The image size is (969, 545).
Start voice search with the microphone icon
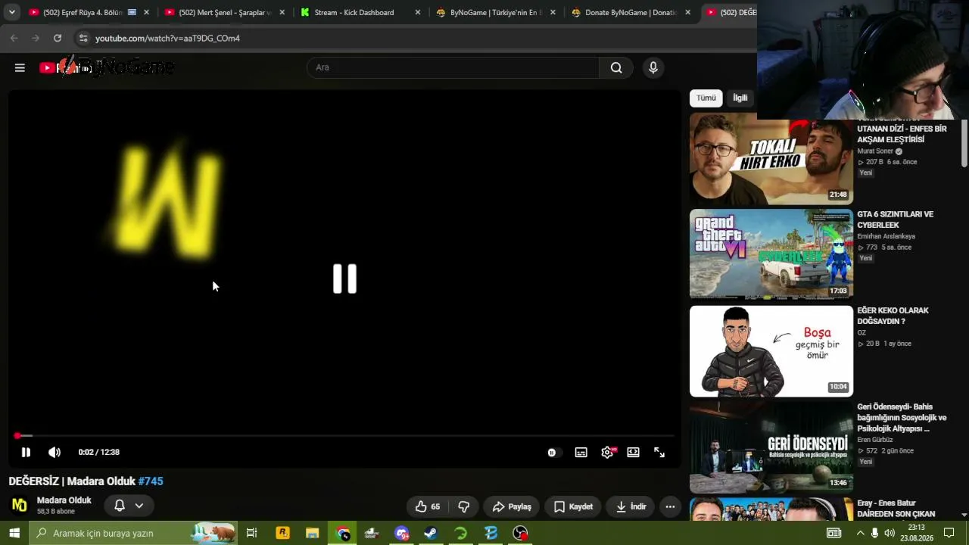coord(653,67)
